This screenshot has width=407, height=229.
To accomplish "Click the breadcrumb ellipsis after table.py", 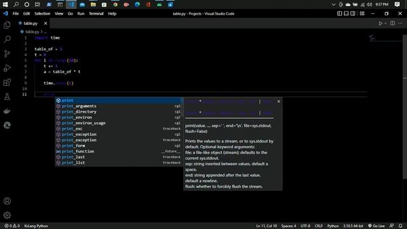I will pos(45,32).
